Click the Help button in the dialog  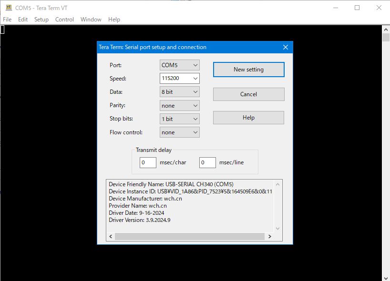coord(248,118)
